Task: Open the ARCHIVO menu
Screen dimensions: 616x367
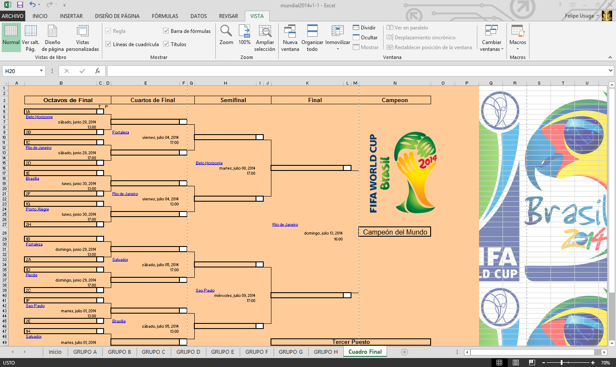Action: (x=13, y=16)
